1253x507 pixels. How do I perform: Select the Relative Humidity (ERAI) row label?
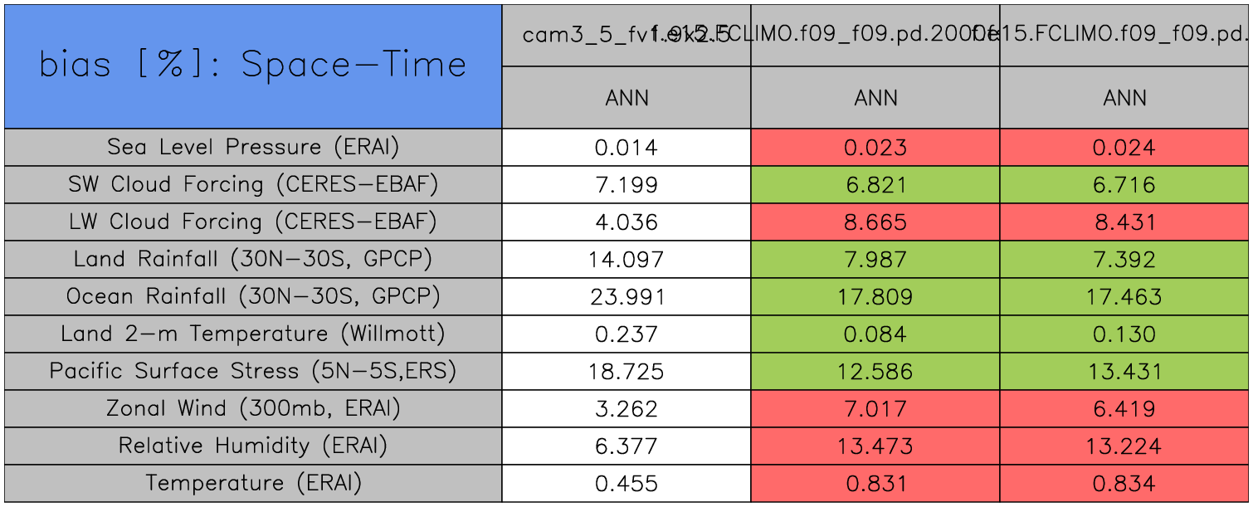pyautogui.click(x=253, y=446)
